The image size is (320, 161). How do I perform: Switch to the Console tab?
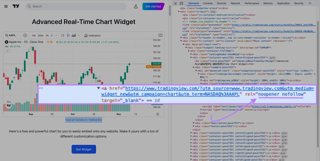point(208,3)
